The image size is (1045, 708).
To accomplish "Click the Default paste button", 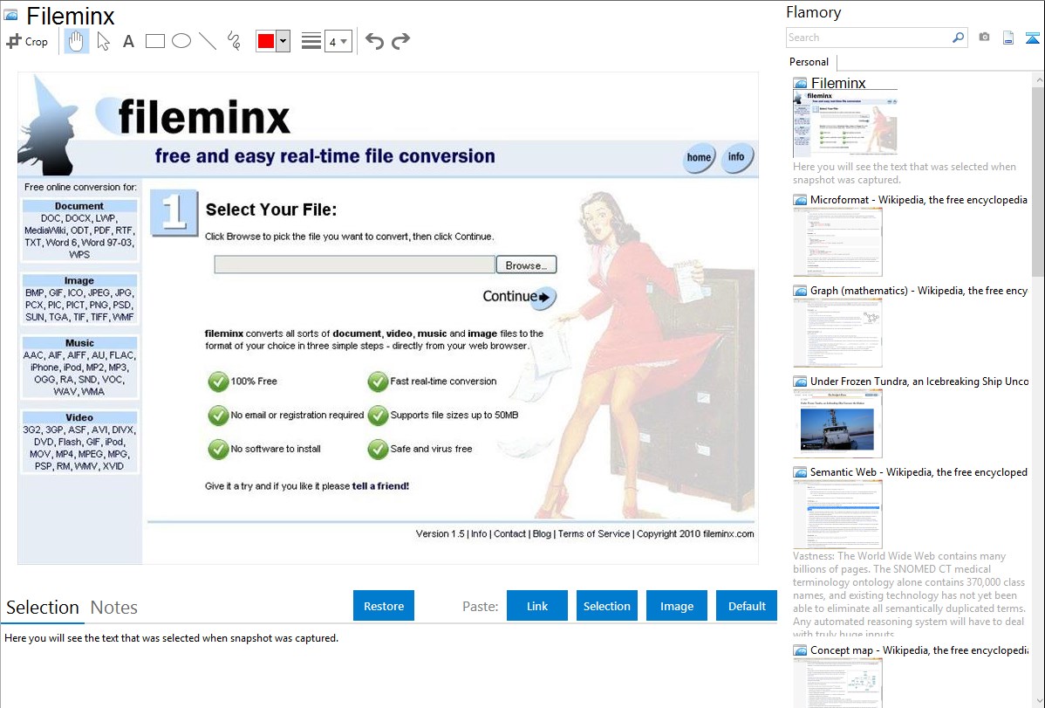I will tap(747, 606).
